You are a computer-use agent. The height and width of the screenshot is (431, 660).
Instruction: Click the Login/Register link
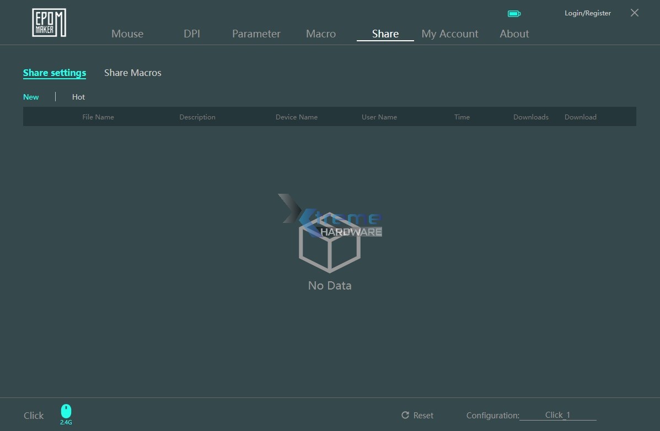587,13
